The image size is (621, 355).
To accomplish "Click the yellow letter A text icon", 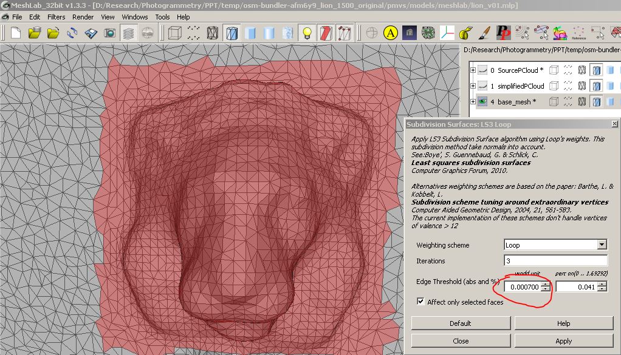I will coord(390,33).
